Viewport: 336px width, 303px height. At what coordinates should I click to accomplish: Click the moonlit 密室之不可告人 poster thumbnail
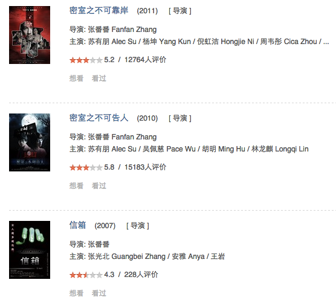coord(30,142)
